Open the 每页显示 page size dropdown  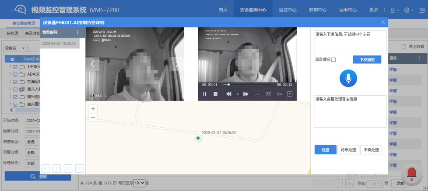click(x=140, y=183)
